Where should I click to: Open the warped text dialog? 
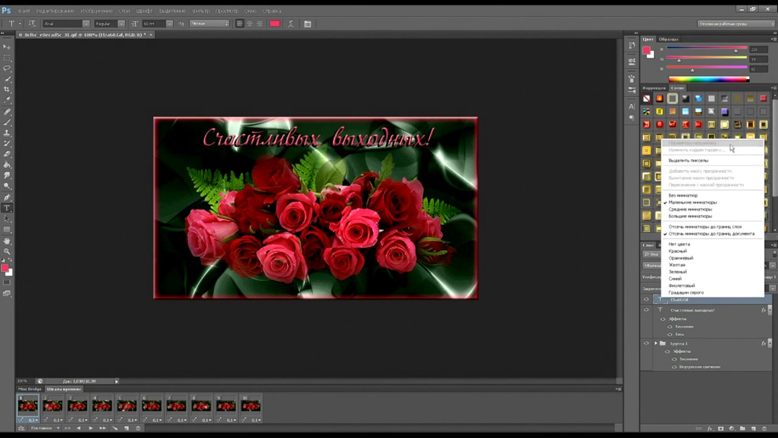(291, 24)
